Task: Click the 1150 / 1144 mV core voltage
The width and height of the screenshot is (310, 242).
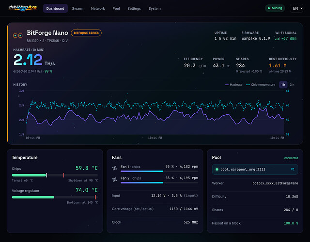Action: (x=184, y=209)
